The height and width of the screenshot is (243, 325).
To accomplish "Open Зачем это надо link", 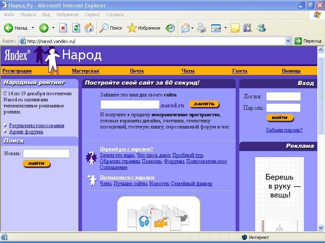I will [117, 155].
